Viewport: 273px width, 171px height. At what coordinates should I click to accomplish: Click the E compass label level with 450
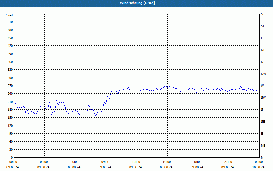262,38
